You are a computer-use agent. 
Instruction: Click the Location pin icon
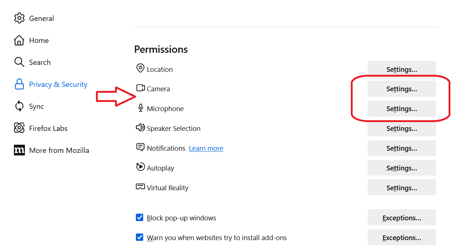pyautogui.click(x=140, y=69)
